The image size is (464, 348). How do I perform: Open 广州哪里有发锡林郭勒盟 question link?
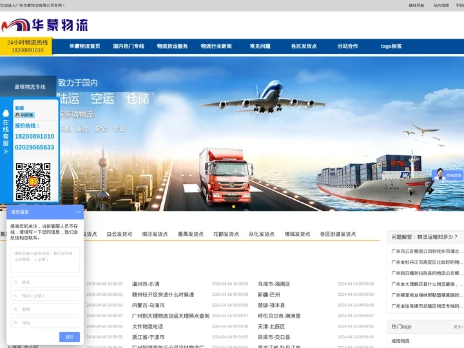point(427,295)
